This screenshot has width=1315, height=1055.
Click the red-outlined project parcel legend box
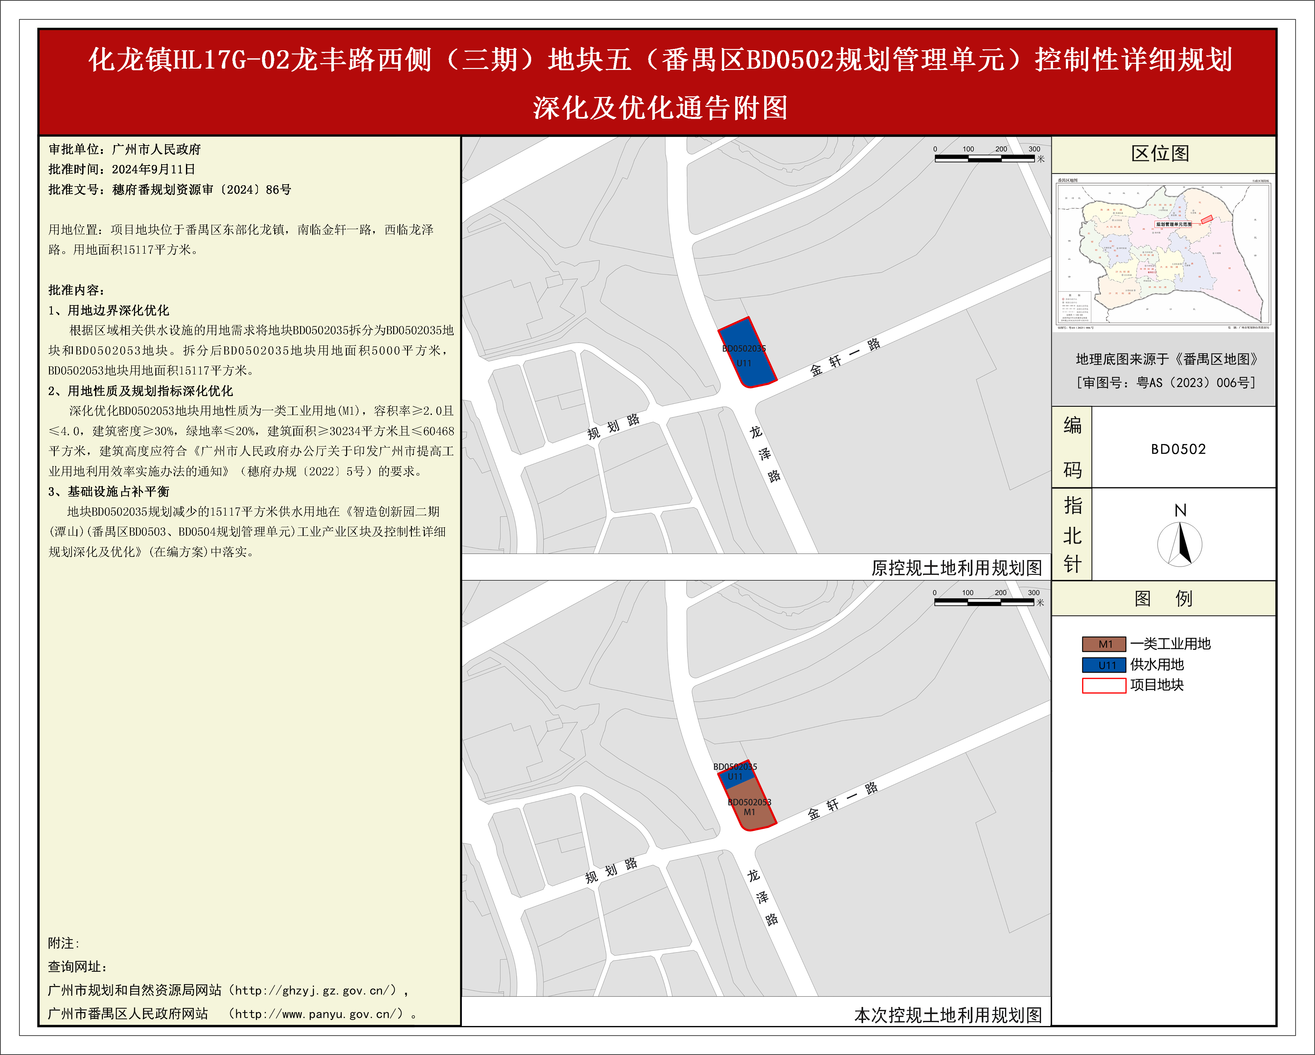1103,685
